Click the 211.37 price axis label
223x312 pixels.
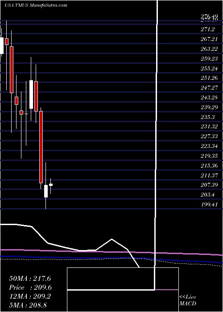tap(209, 175)
